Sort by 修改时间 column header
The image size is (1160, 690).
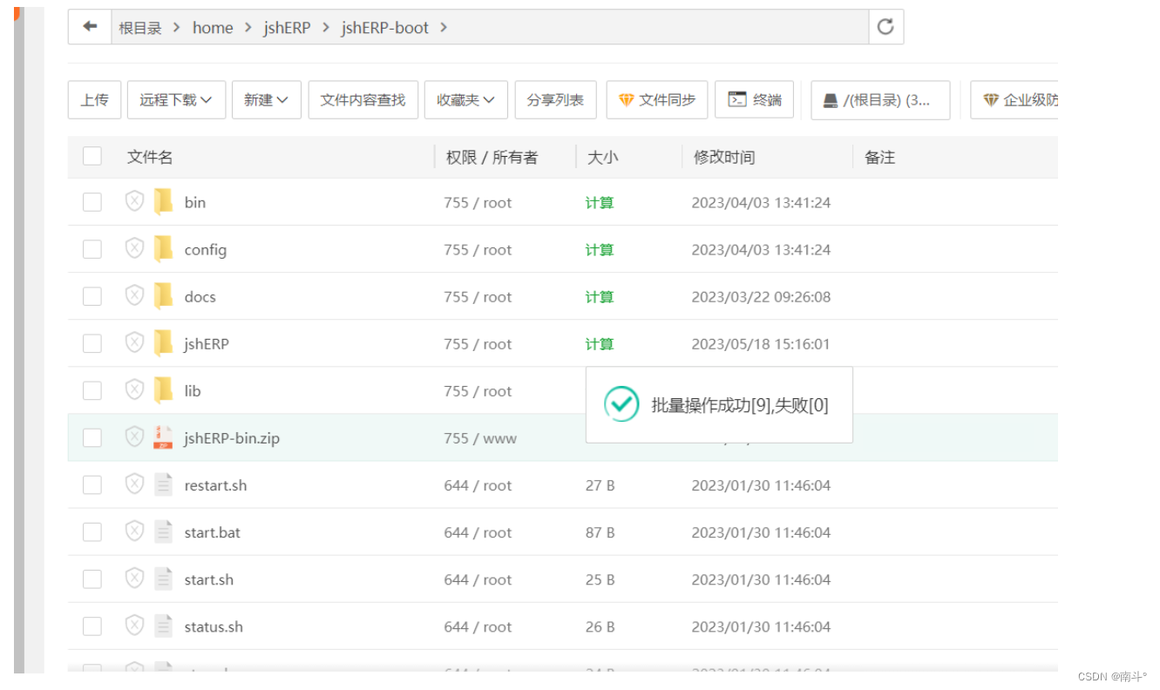click(x=724, y=157)
